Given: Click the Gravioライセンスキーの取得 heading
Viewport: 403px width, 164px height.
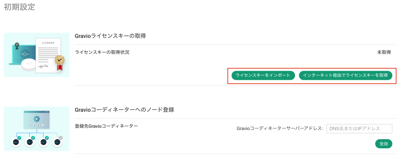Looking at the screenshot, I should coord(110,36).
